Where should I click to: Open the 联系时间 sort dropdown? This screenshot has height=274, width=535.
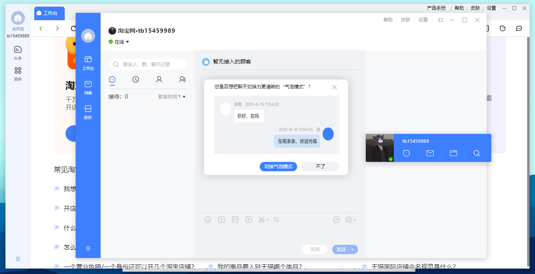tap(172, 97)
